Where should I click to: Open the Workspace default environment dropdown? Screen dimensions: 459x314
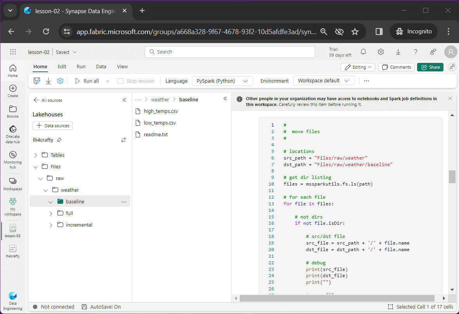[323, 81]
